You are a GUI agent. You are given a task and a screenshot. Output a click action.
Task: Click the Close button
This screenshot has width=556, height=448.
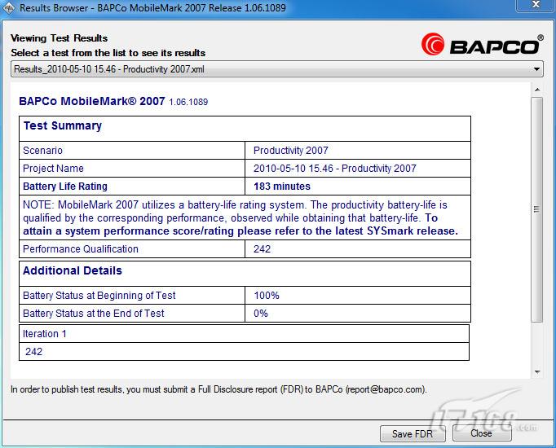482,433
